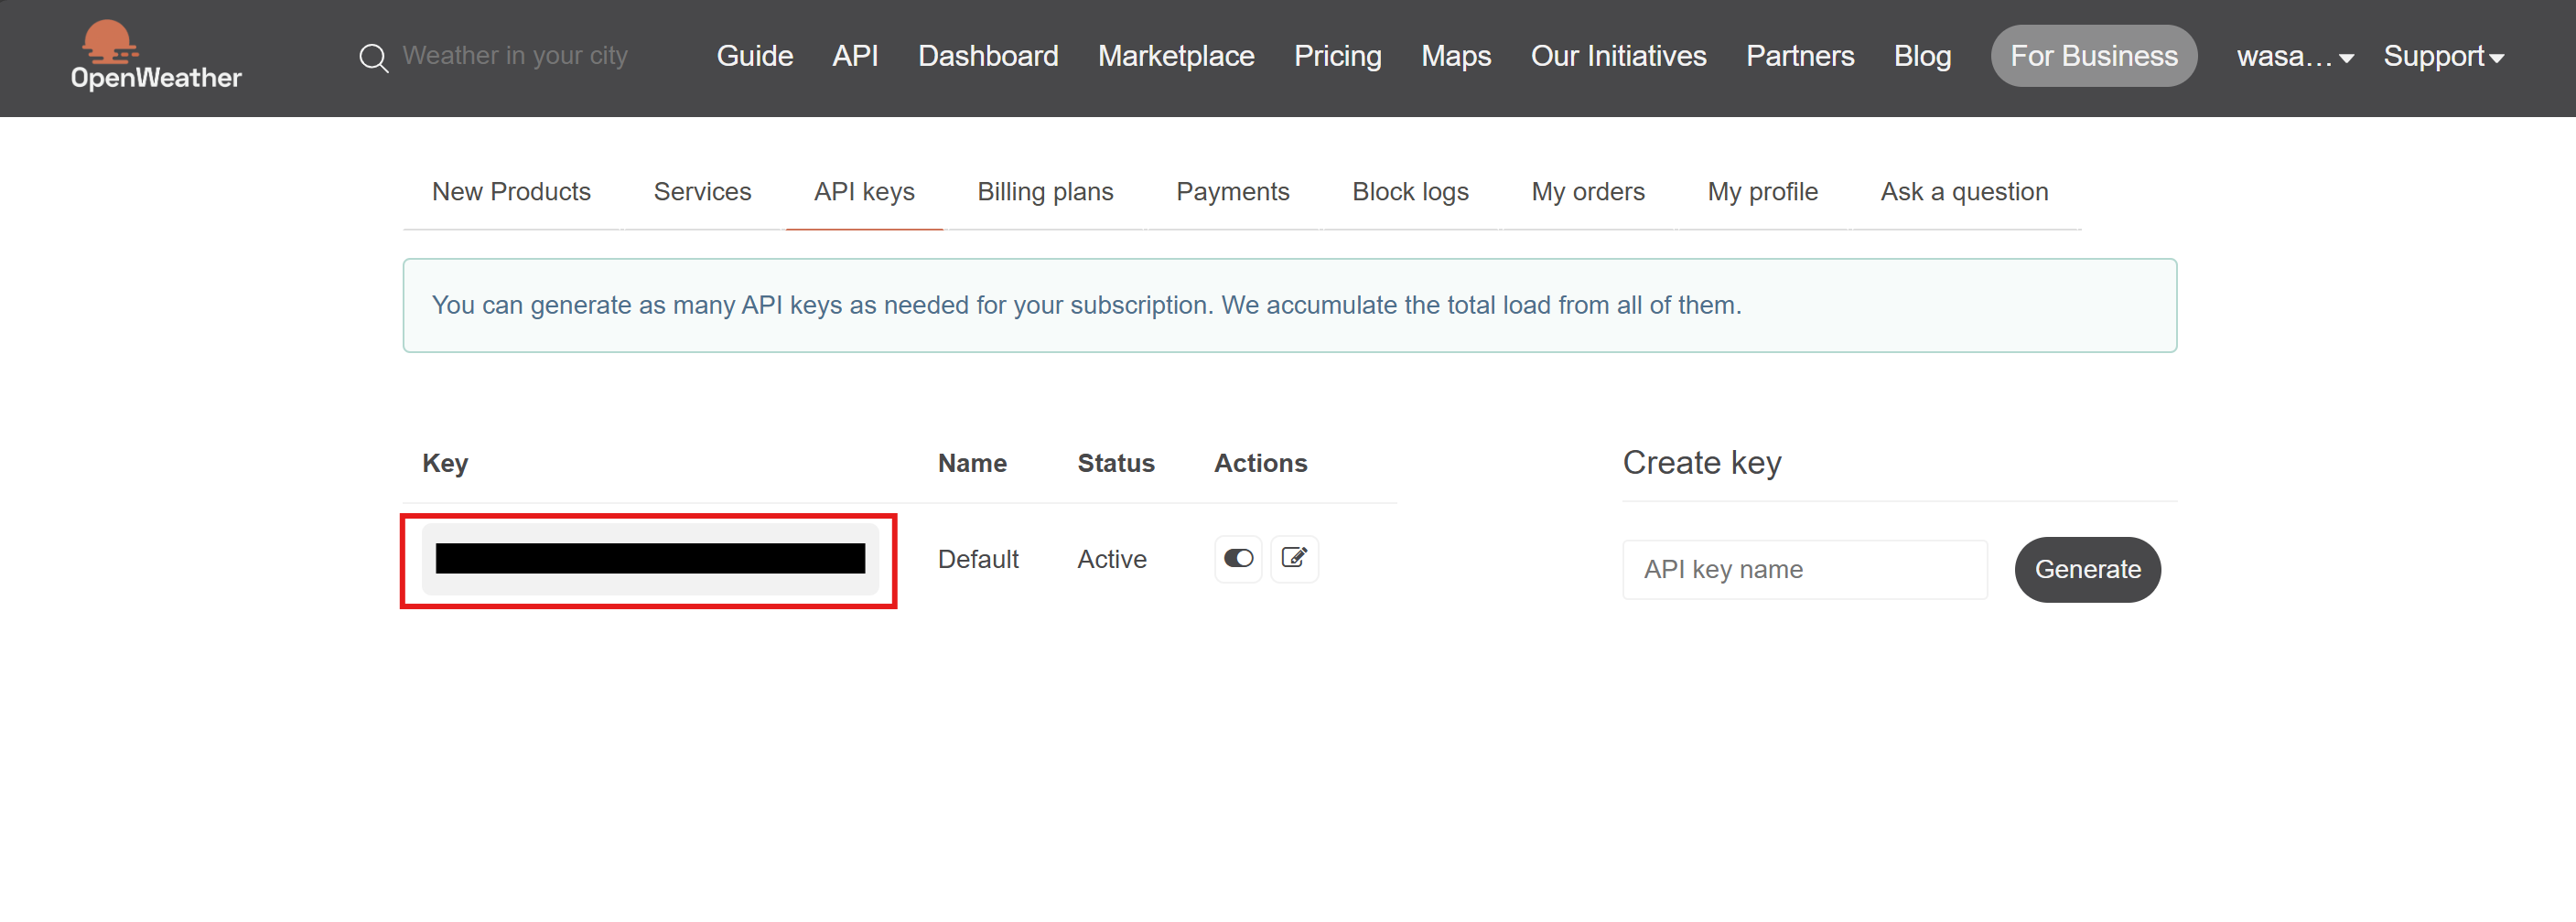Expand the wasa... account dropdown
Viewport: 2576px width, 922px height.
(2293, 57)
